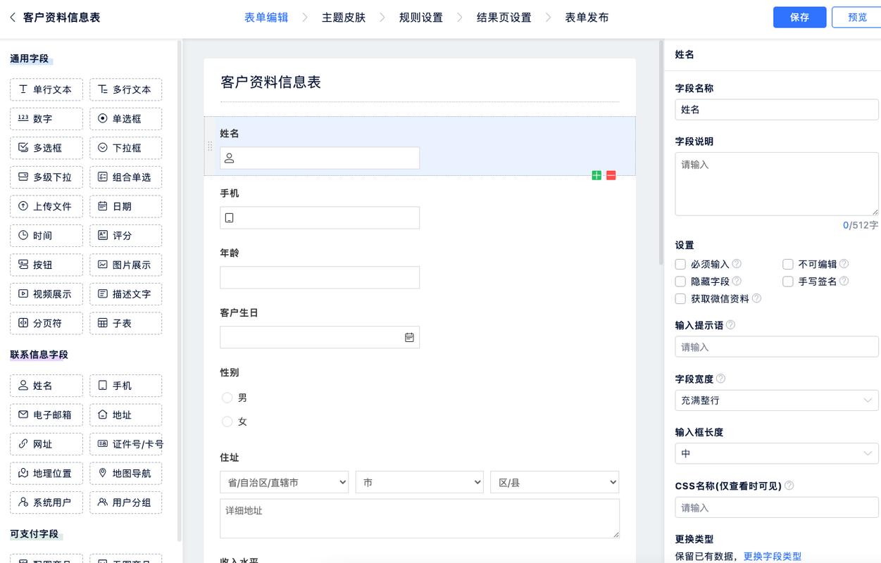Click the 保存 save button
This screenshot has width=881, height=563.
click(x=799, y=18)
